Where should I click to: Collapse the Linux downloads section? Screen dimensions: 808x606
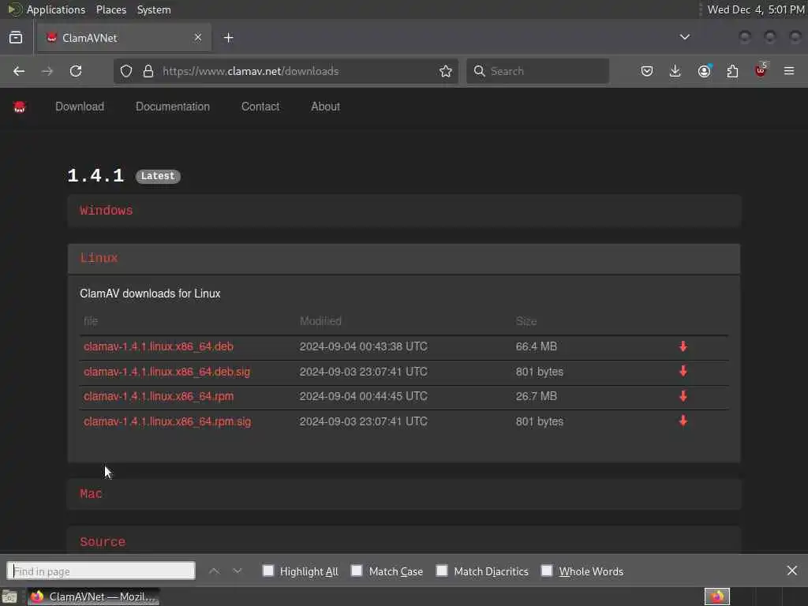pos(404,259)
